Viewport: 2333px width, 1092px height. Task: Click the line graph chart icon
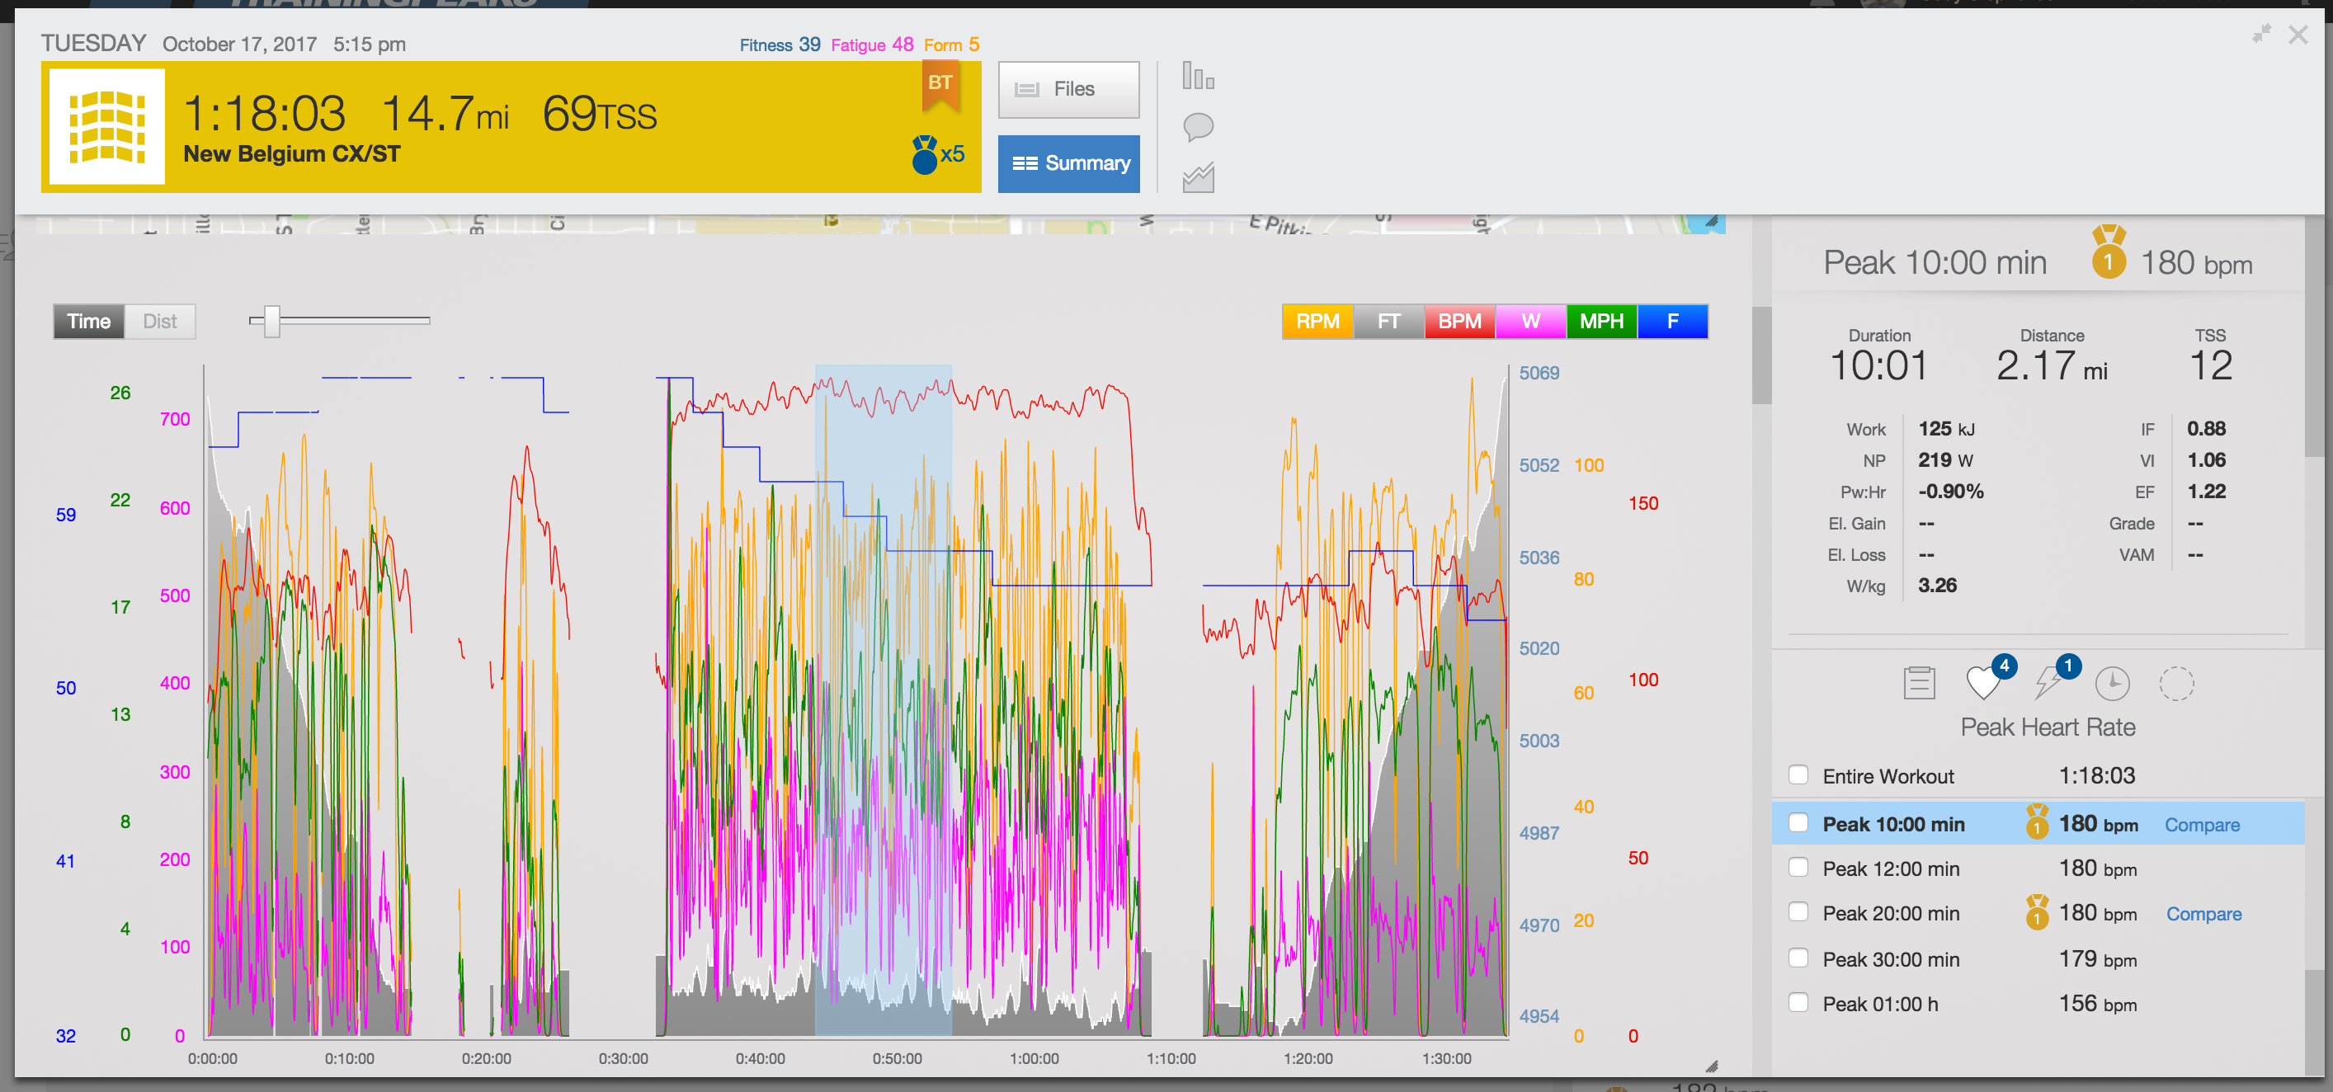pos(1197,177)
